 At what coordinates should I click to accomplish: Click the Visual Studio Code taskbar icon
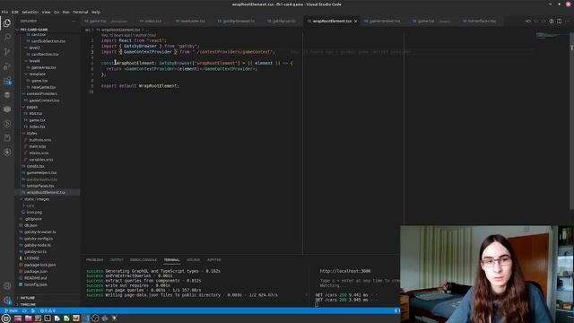point(86,319)
